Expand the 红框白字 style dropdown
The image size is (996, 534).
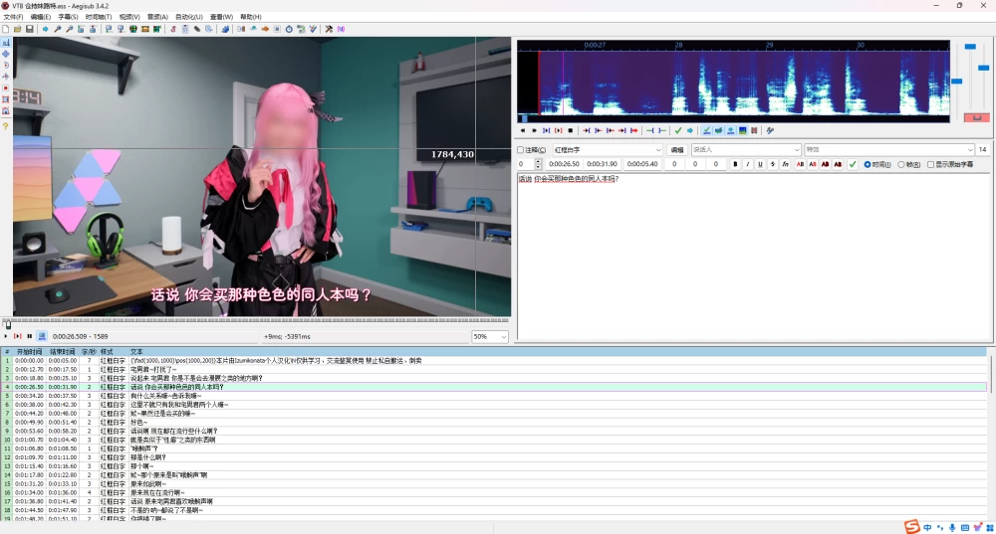click(x=607, y=150)
